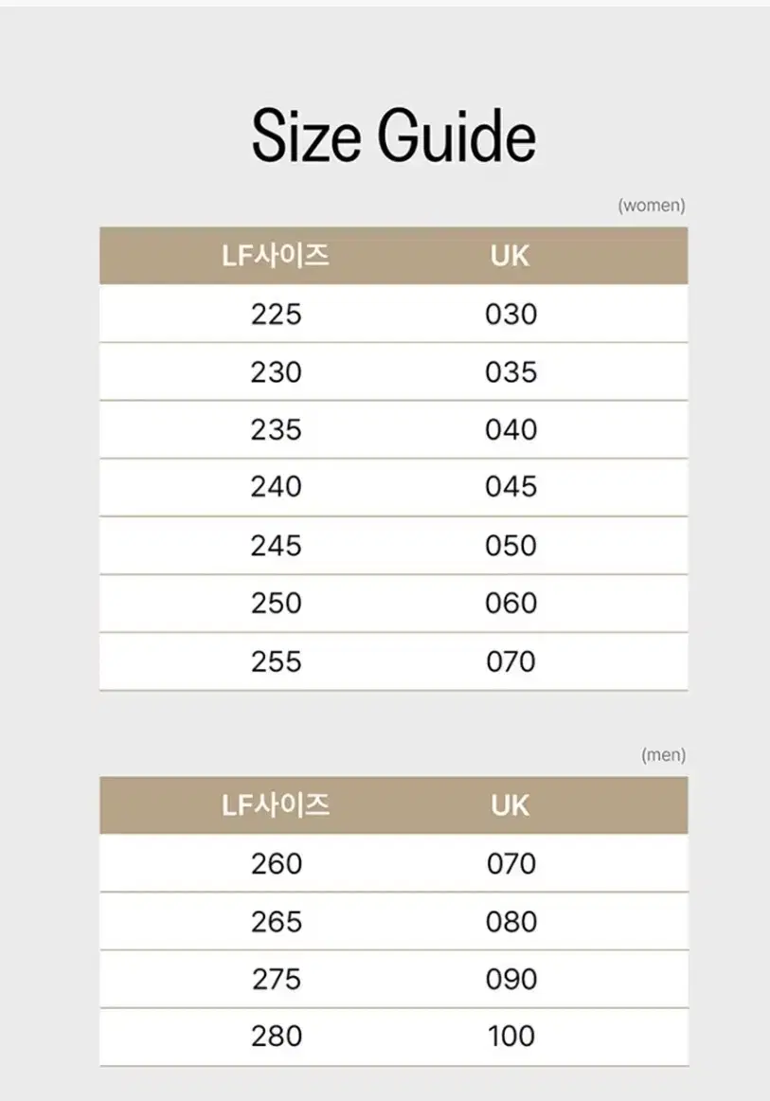Select the (women) table label

tap(652, 205)
